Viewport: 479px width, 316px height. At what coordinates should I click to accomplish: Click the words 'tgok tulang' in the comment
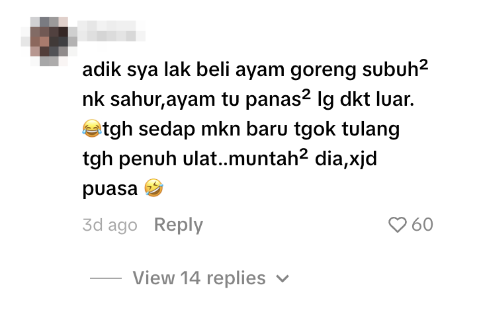[347, 129]
